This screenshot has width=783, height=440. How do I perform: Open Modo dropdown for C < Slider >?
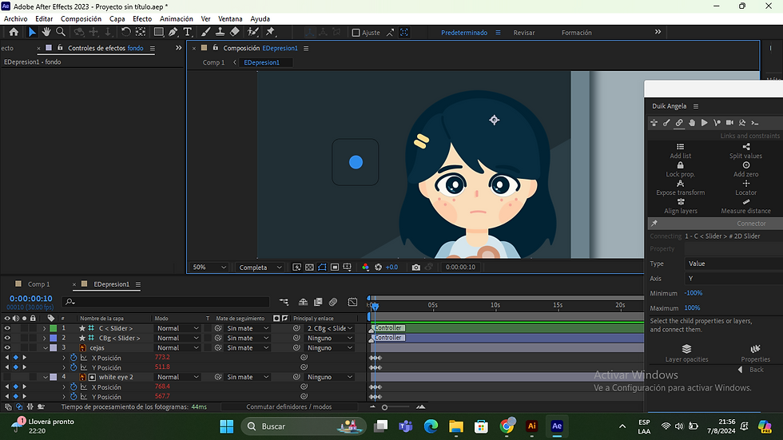177,328
